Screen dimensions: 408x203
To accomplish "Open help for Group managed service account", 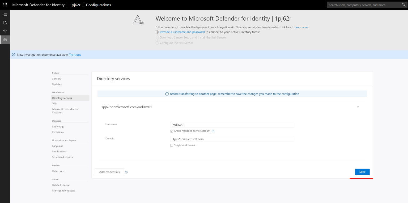I will tap(213, 131).
